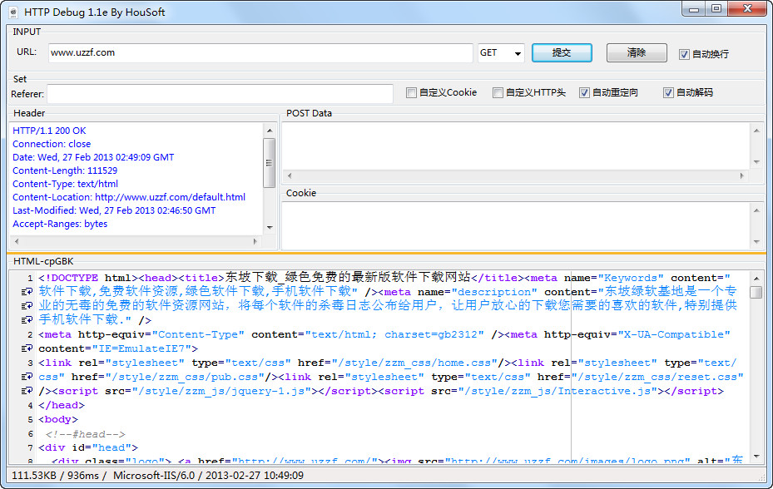Screen dimensions: 773x489
Task: Select the 'Accept-Ranges: bytes' line
Action: click(x=60, y=224)
